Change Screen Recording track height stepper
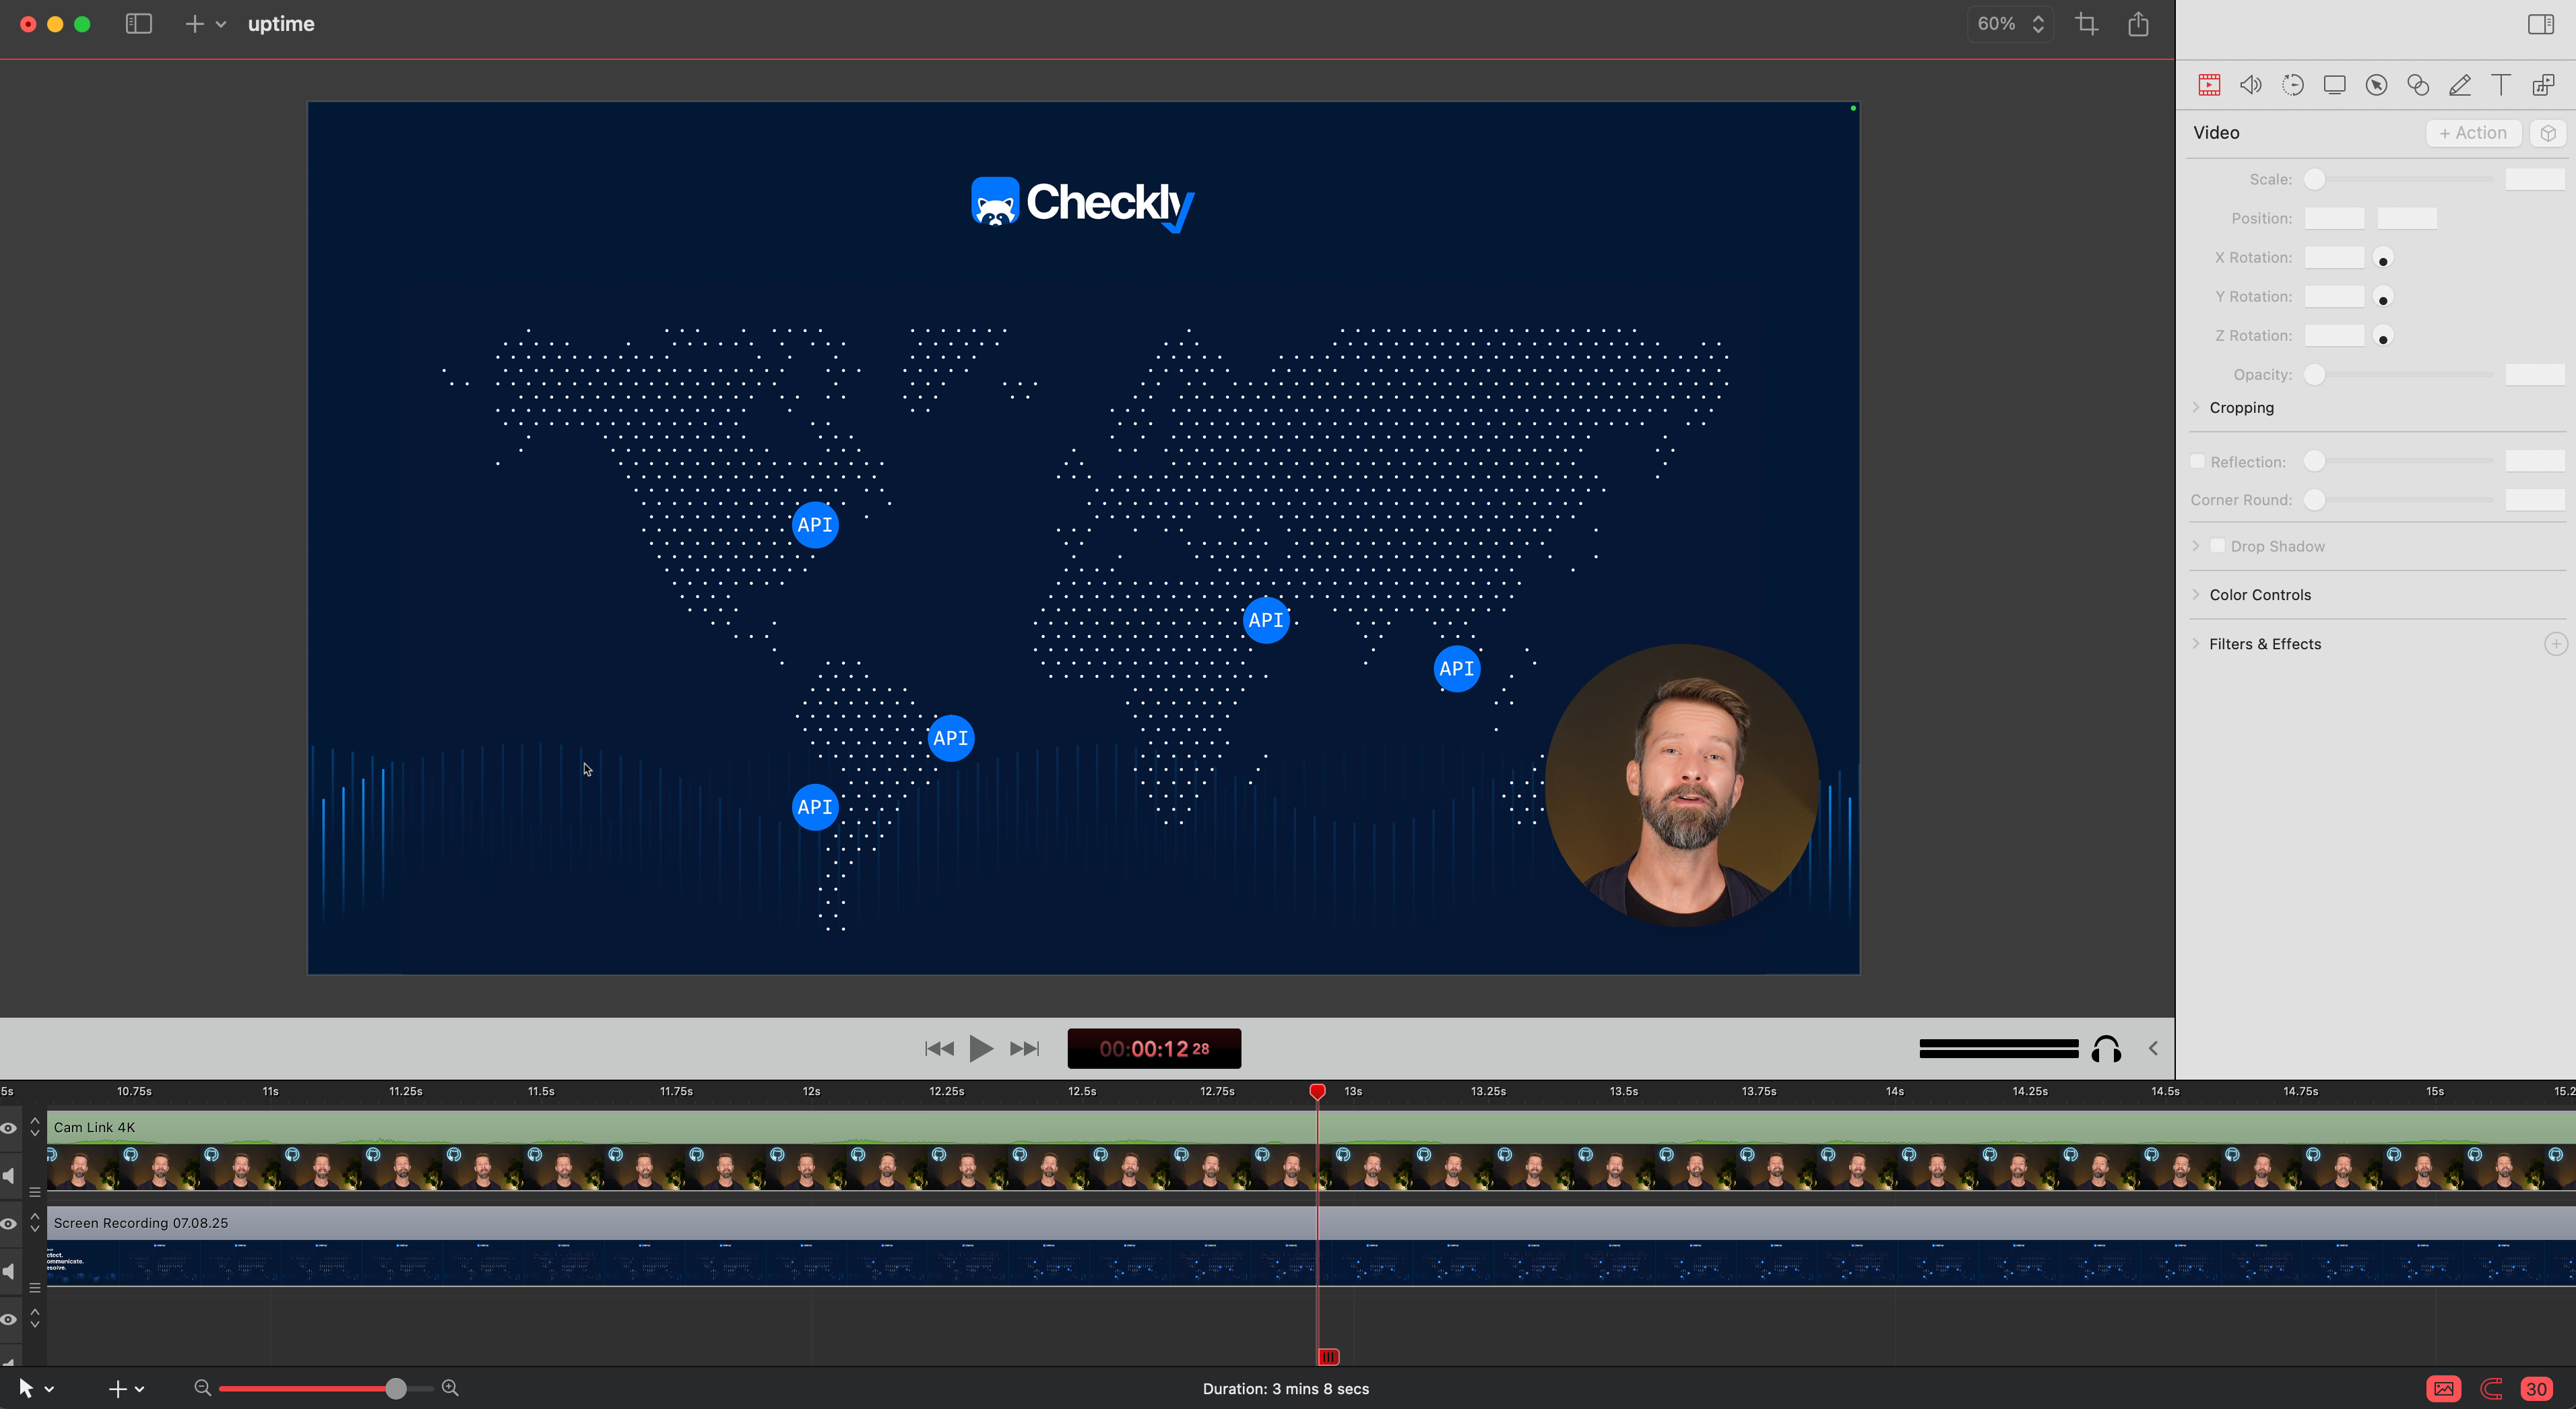The image size is (2576, 1409). [35, 1223]
